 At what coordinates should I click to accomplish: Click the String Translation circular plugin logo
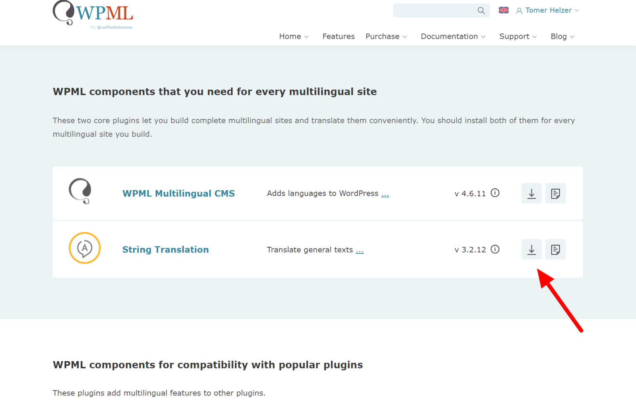pyautogui.click(x=84, y=248)
